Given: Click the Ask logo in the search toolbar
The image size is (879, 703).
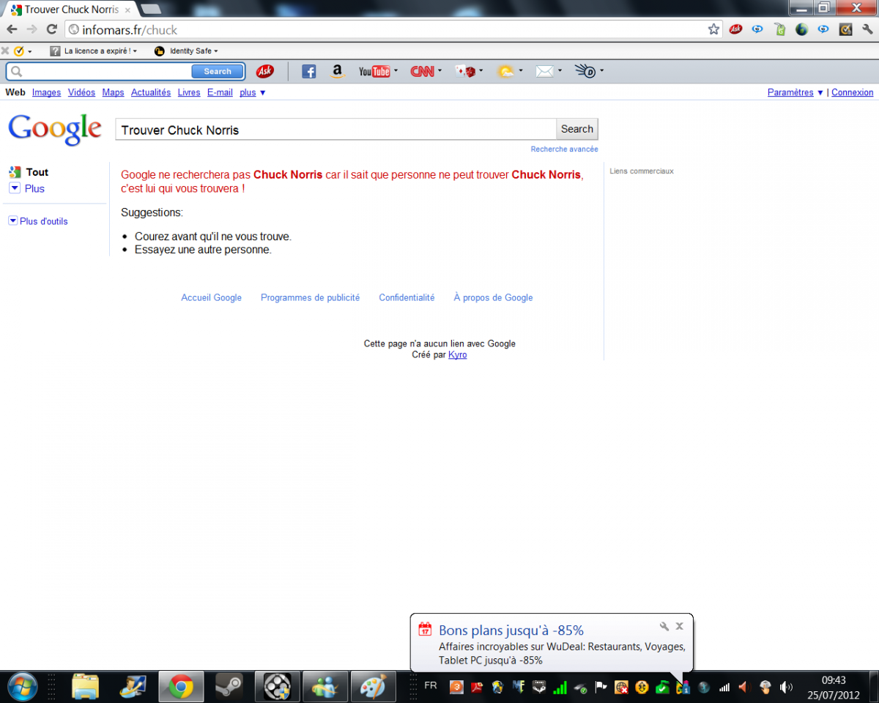Looking at the screenshot, I should point(264,71).
